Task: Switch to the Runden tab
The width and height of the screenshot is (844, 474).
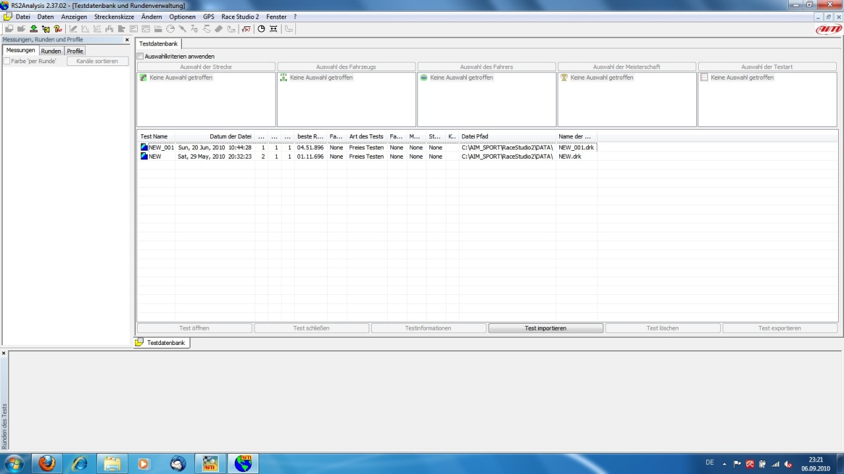Action: [51, 51]
